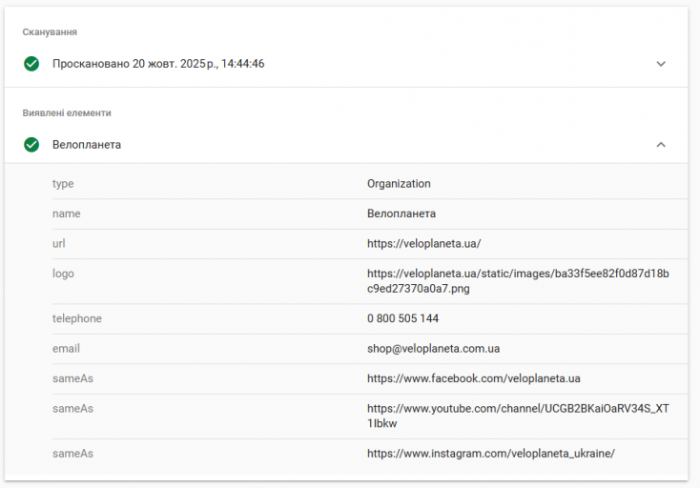Click the YouTube channel sameAs link
This screenshot has height=488, width=700.
coord(517,416)
